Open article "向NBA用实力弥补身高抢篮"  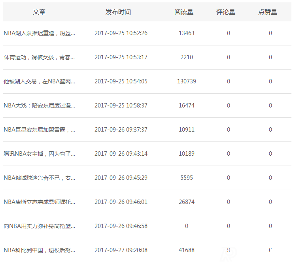click(39, 226)
